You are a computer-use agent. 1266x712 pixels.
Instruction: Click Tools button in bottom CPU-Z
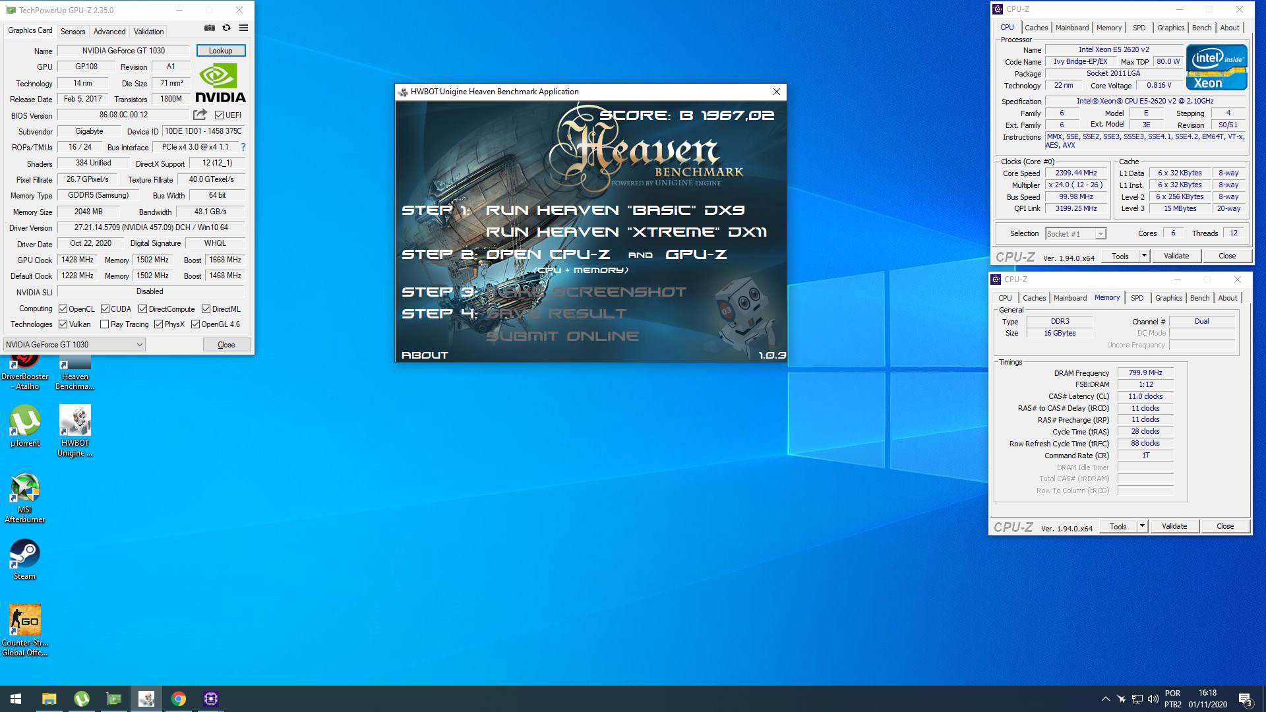1118,526
